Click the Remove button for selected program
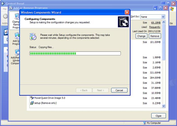 pyautogui.click(x=155, y=36)
